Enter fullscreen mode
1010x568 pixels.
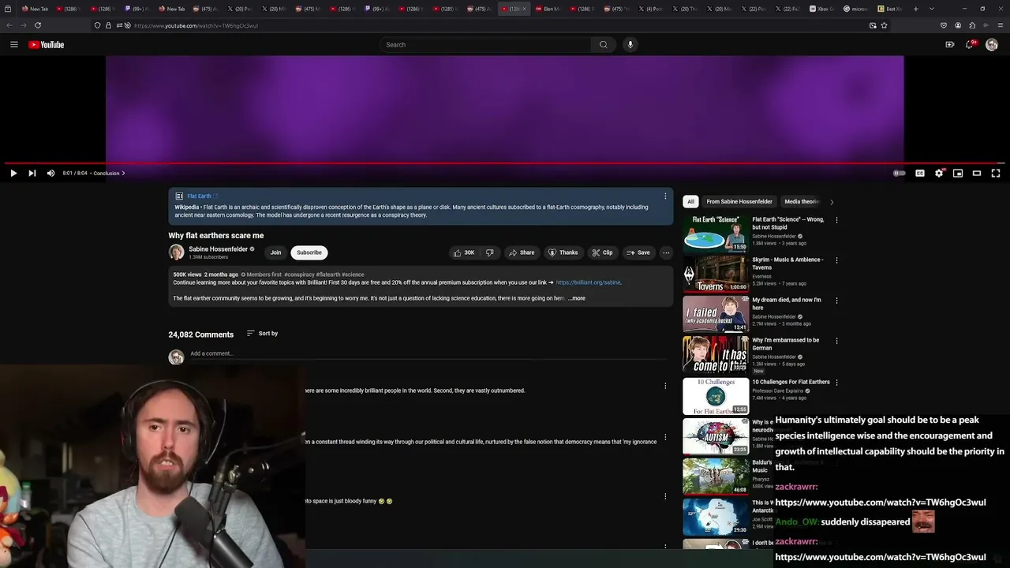[996, 173]
